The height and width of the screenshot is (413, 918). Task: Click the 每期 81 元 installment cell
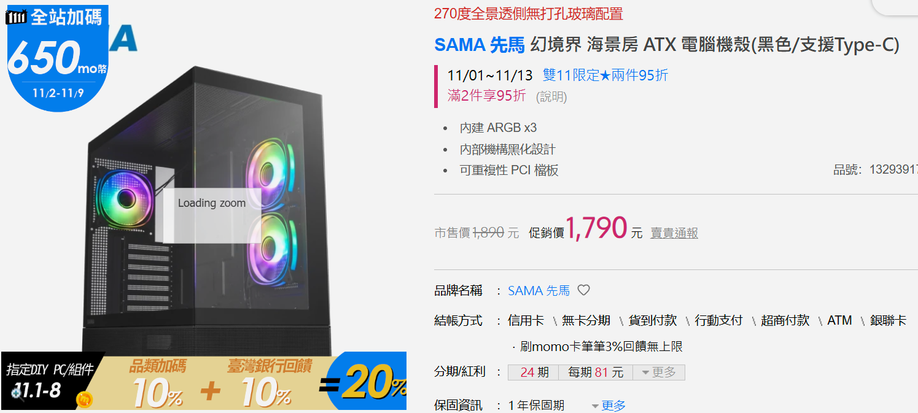click(596, 372)
